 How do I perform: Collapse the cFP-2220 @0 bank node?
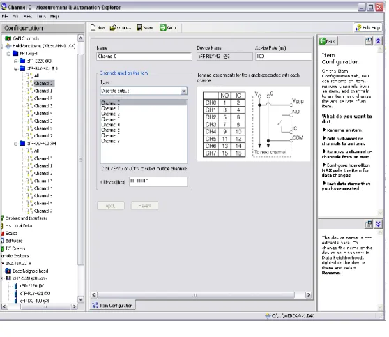(x=2, y=278)
